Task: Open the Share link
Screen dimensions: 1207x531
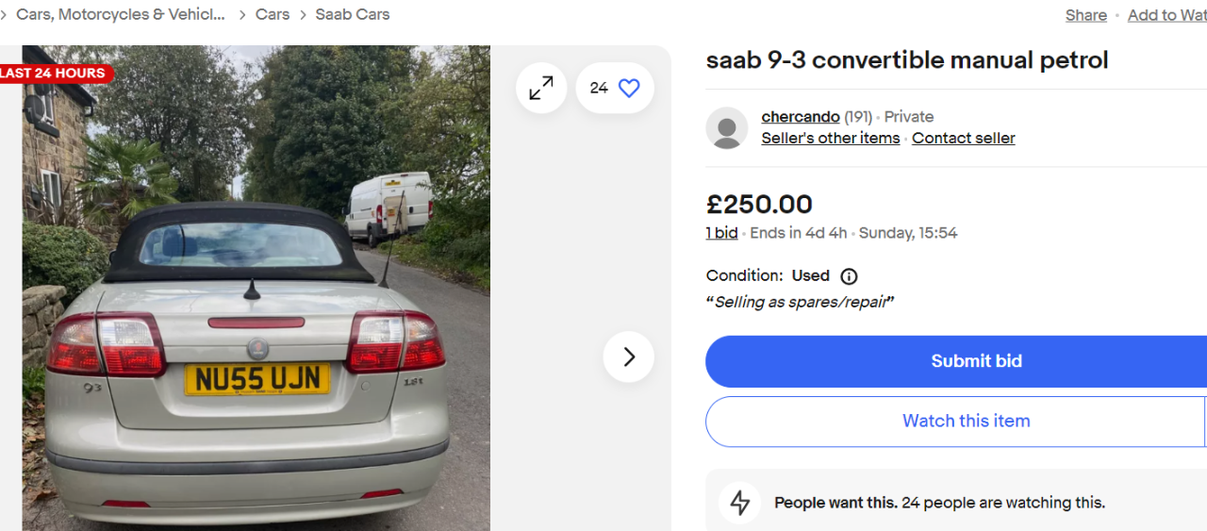Action: click(1085, 15)
